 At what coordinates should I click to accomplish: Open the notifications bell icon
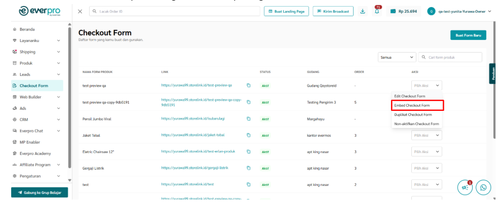[x=377, y=12]
